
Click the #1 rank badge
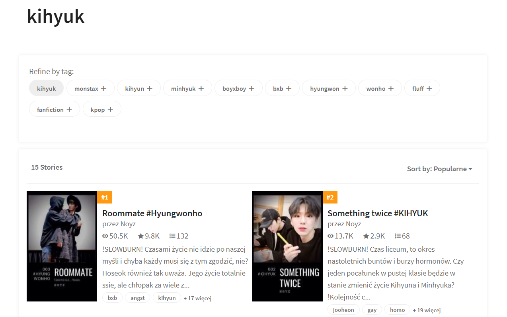point(105,197)
